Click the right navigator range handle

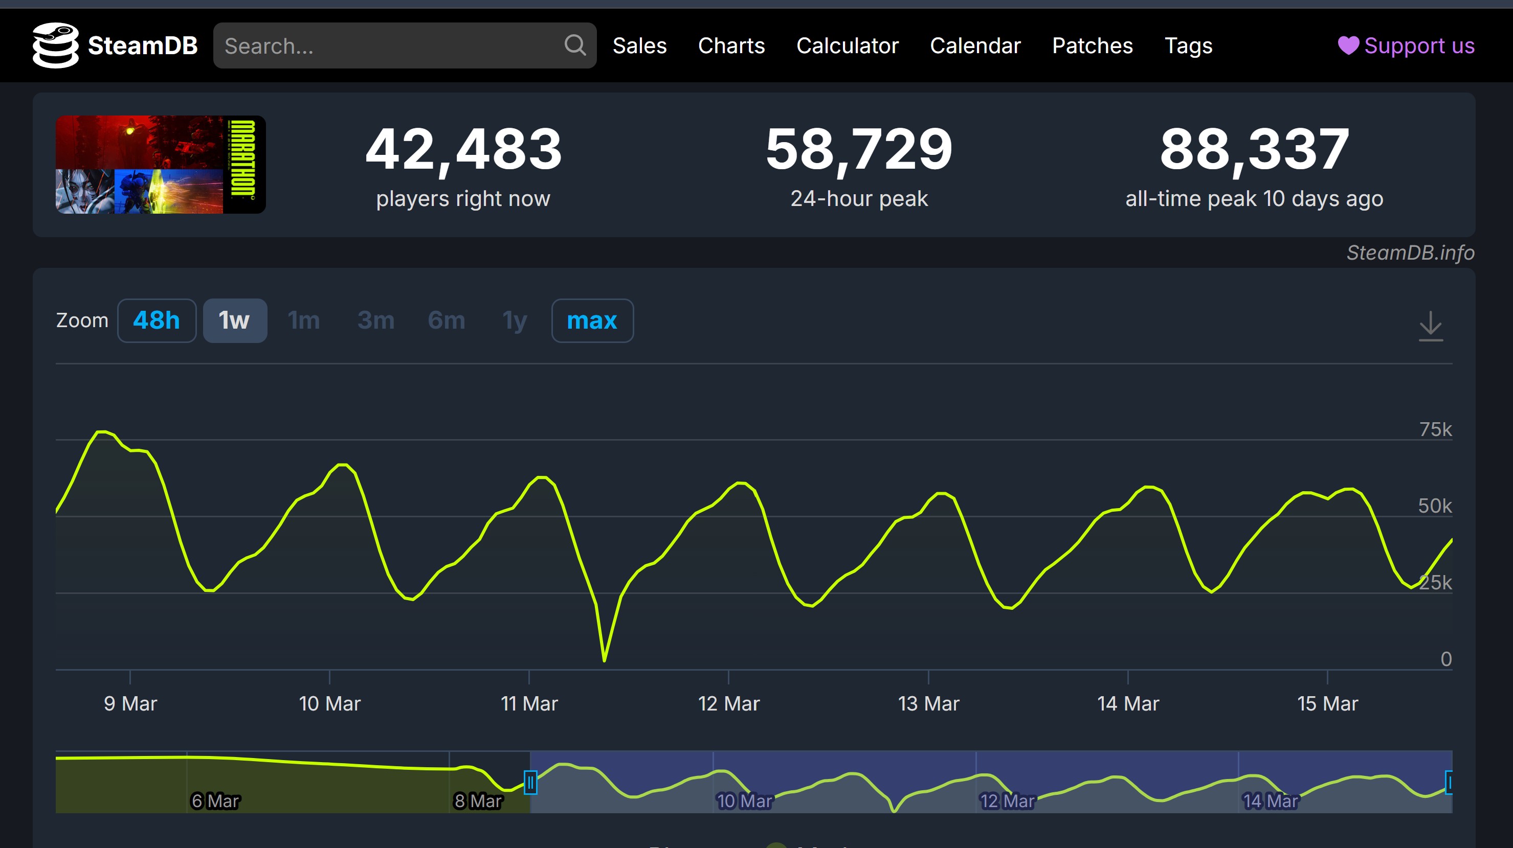coord(1449,782)
